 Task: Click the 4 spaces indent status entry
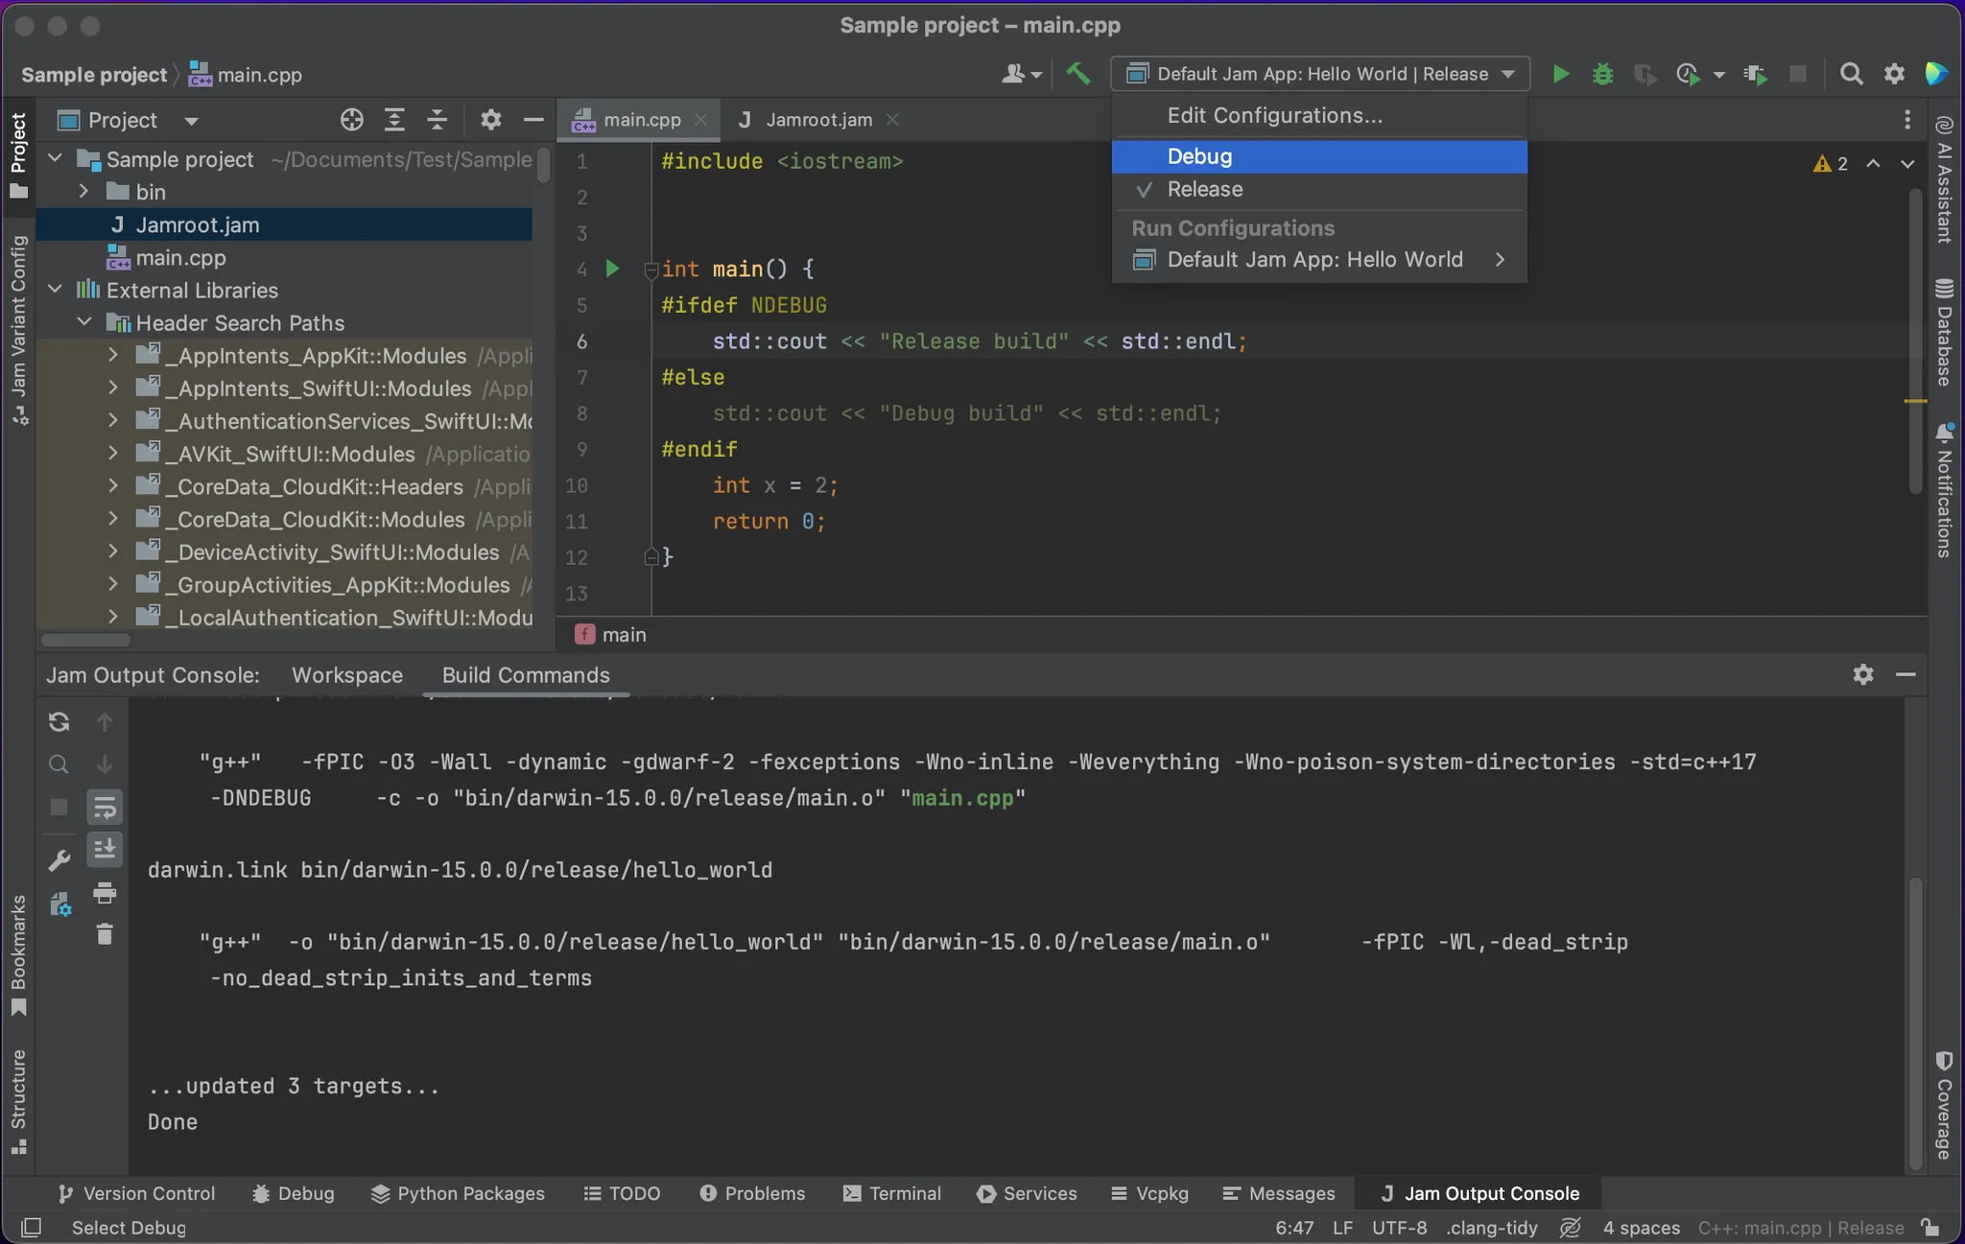coord(1641,1228)
